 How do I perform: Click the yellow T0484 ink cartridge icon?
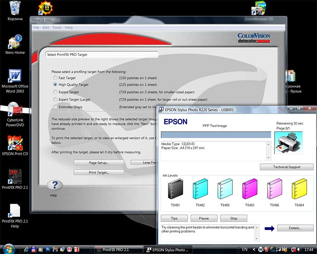pos(299,189)
